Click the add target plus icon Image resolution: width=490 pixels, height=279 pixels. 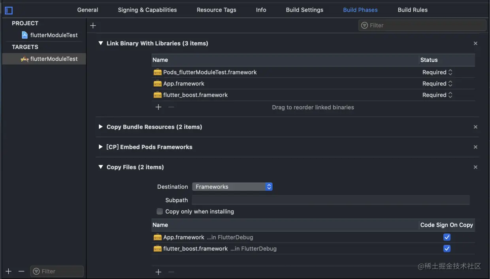click(x=9, y=271)
